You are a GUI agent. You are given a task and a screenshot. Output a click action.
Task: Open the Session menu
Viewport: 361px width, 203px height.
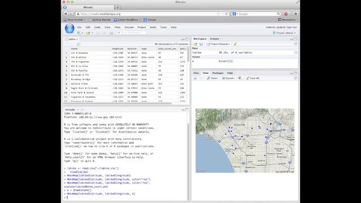pyautogui.click(x=129, y=27)
